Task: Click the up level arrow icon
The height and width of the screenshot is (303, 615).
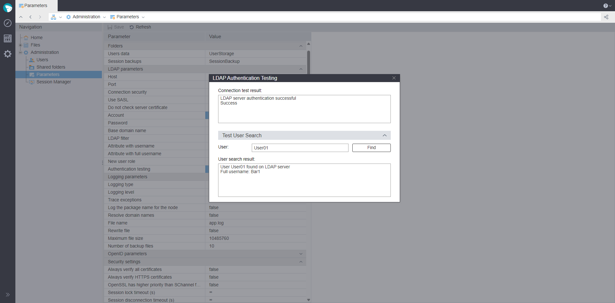Action: pos(21,17)
